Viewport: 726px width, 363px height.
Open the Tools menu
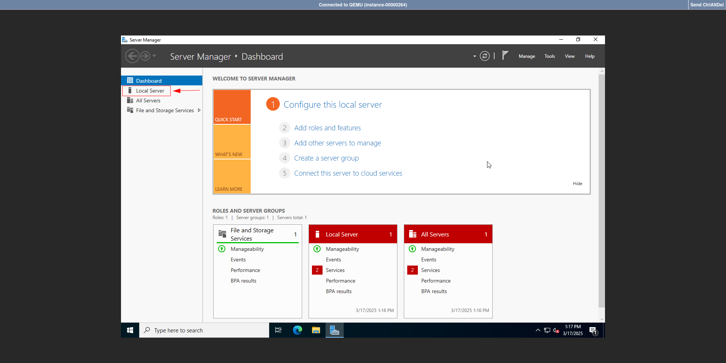(x=550, y=56)
